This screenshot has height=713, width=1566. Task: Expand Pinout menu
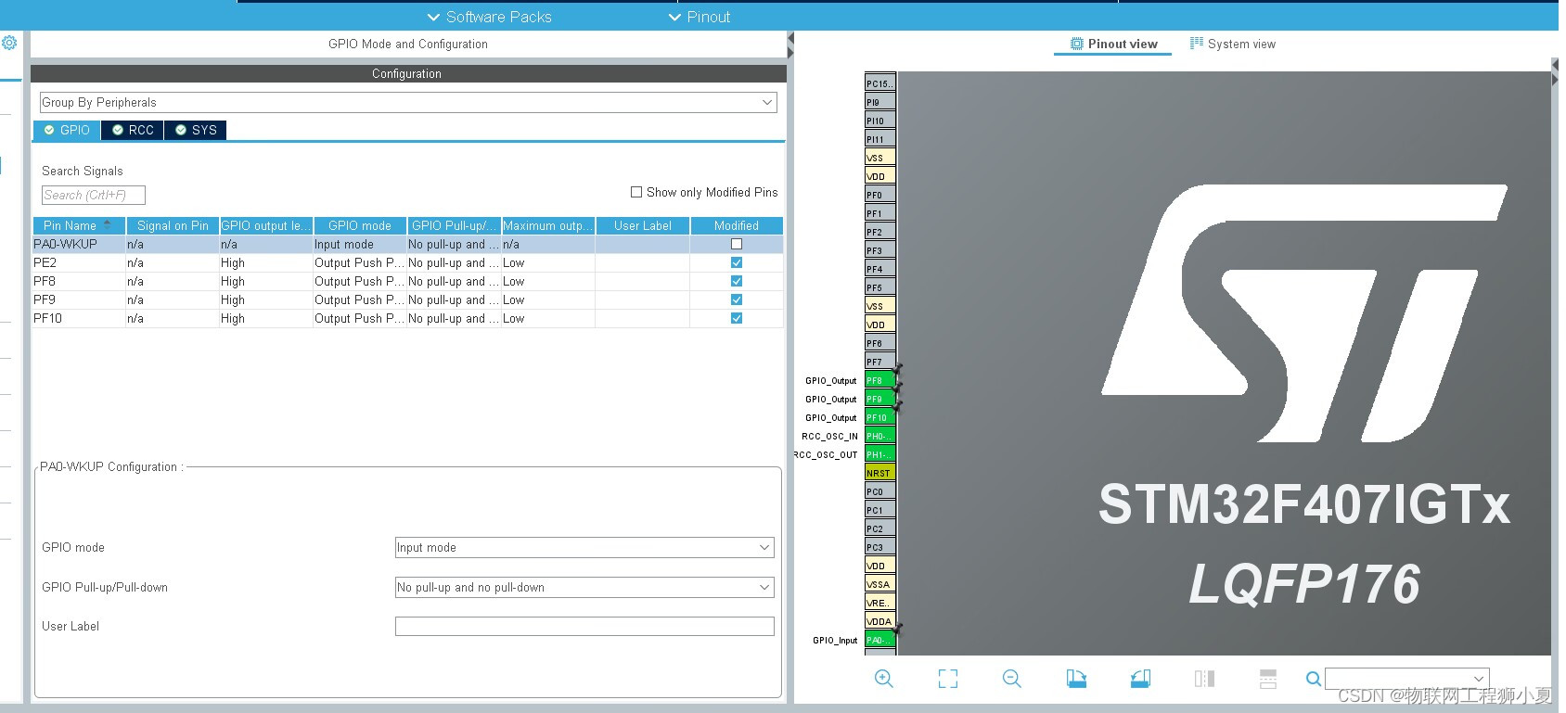[700, 17]
